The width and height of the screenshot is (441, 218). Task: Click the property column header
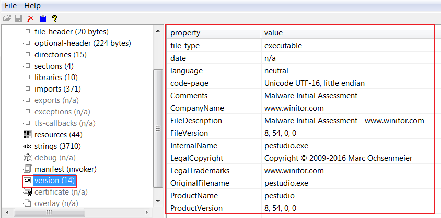[x=214, y=33]
